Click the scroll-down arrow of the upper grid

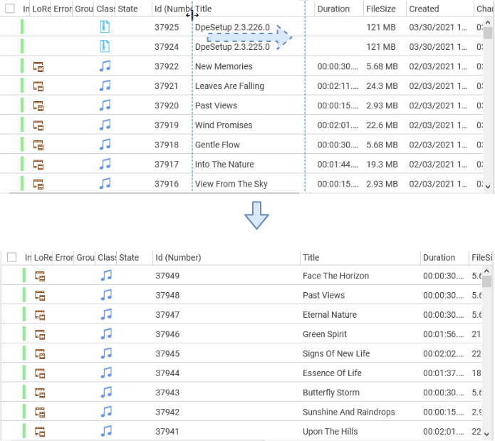pos(488,186)
